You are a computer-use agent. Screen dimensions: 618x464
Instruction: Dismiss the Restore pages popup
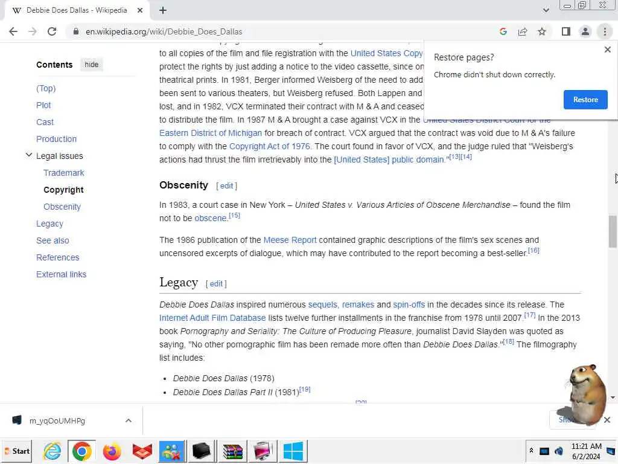click(607, 50)
